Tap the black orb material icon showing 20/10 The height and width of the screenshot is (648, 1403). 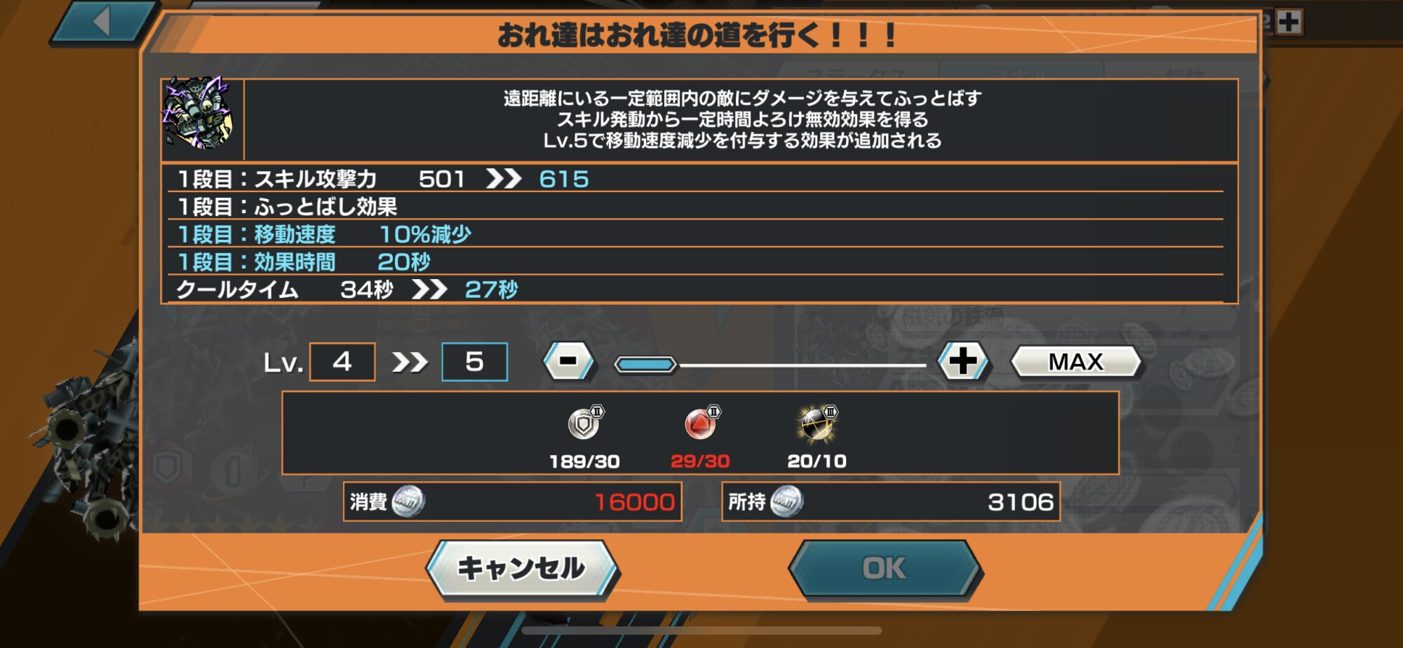[818, 424]
